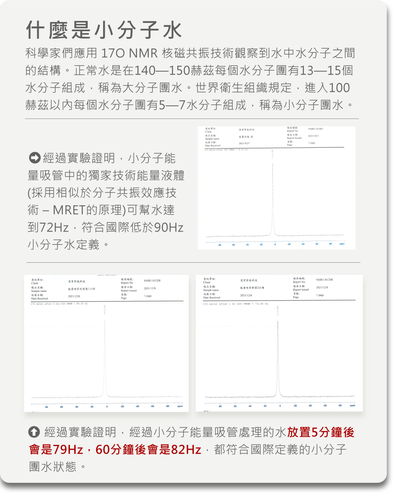Viewport: 395px width, 499px height.
Task: Click the red text 60分鐘後會是82Hz
Action: (149, 450)
